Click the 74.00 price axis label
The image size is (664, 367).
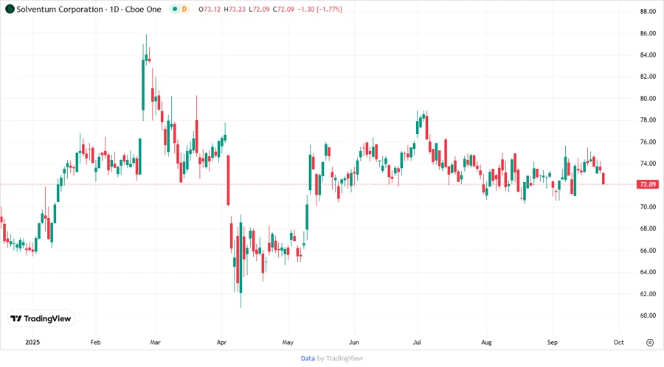pos(648,164)
